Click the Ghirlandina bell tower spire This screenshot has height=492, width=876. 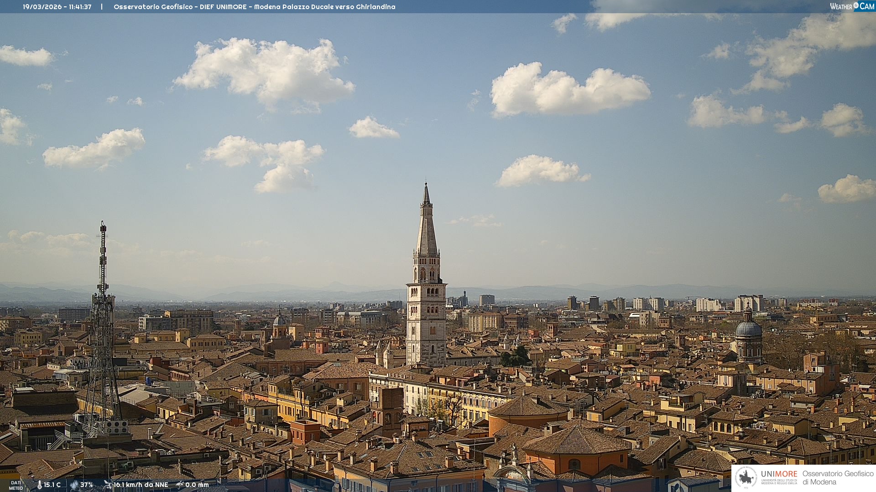click(427, 228)
